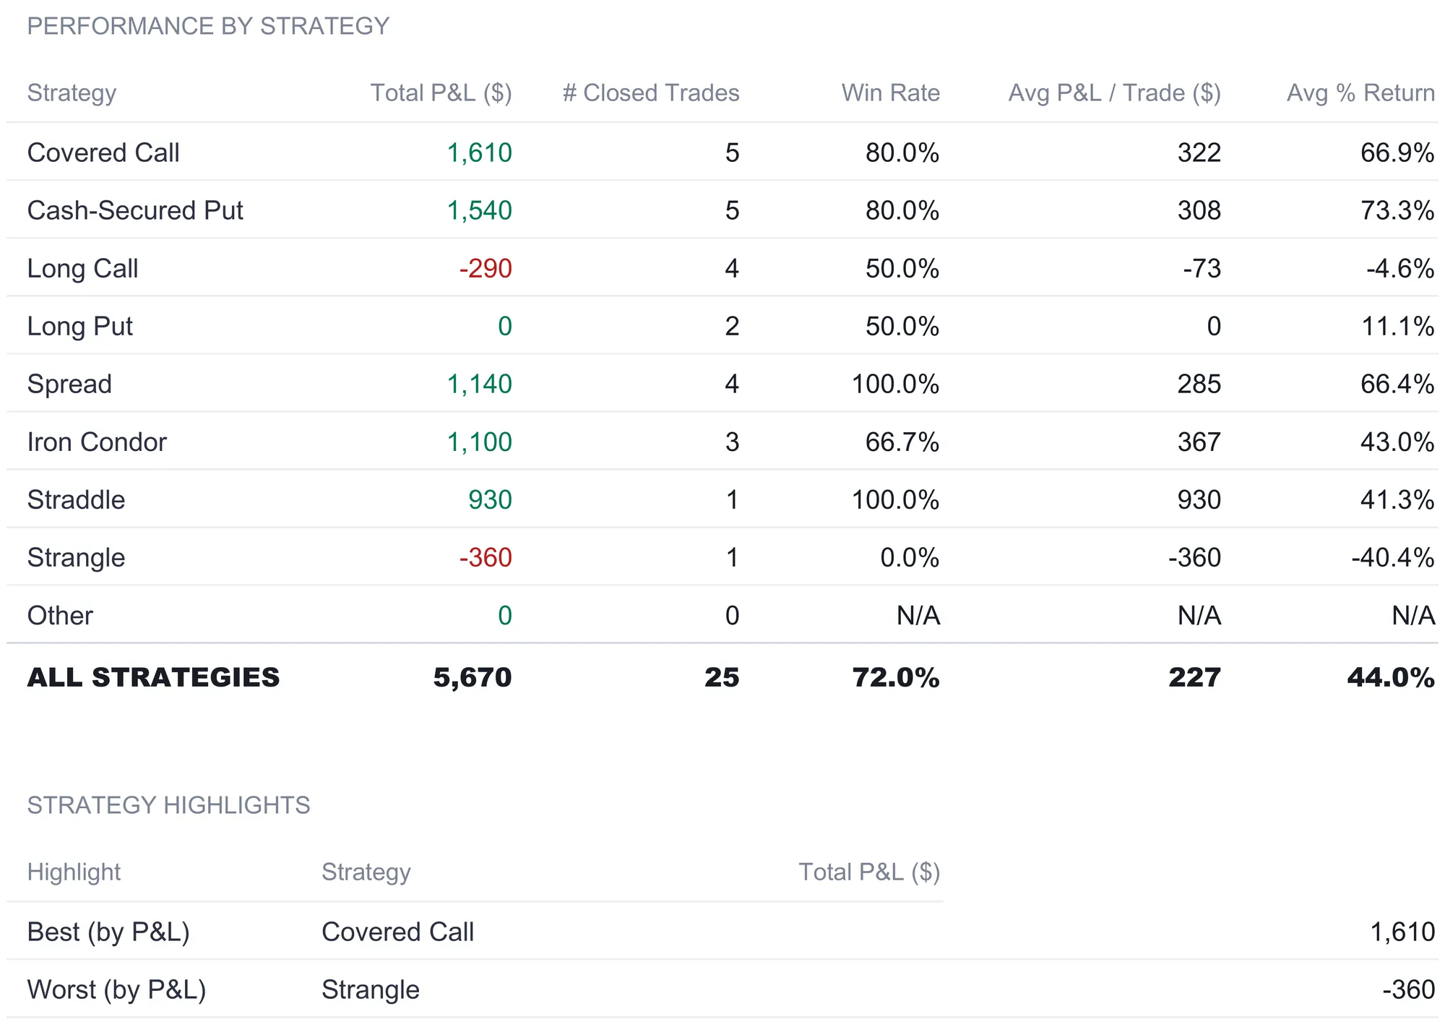The image size is (1445, 1035).
Task: Click the Long Call avg P&L -73
Action: pyautogui.click(x=1202, y=269)
